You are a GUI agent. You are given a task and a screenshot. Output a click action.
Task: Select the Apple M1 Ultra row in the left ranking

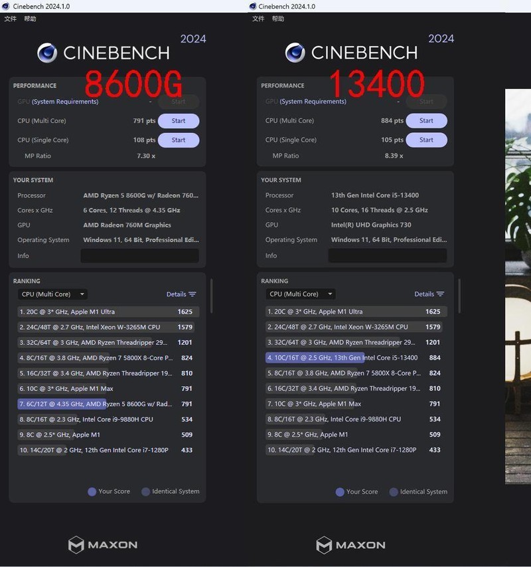(x=108, y=312)
